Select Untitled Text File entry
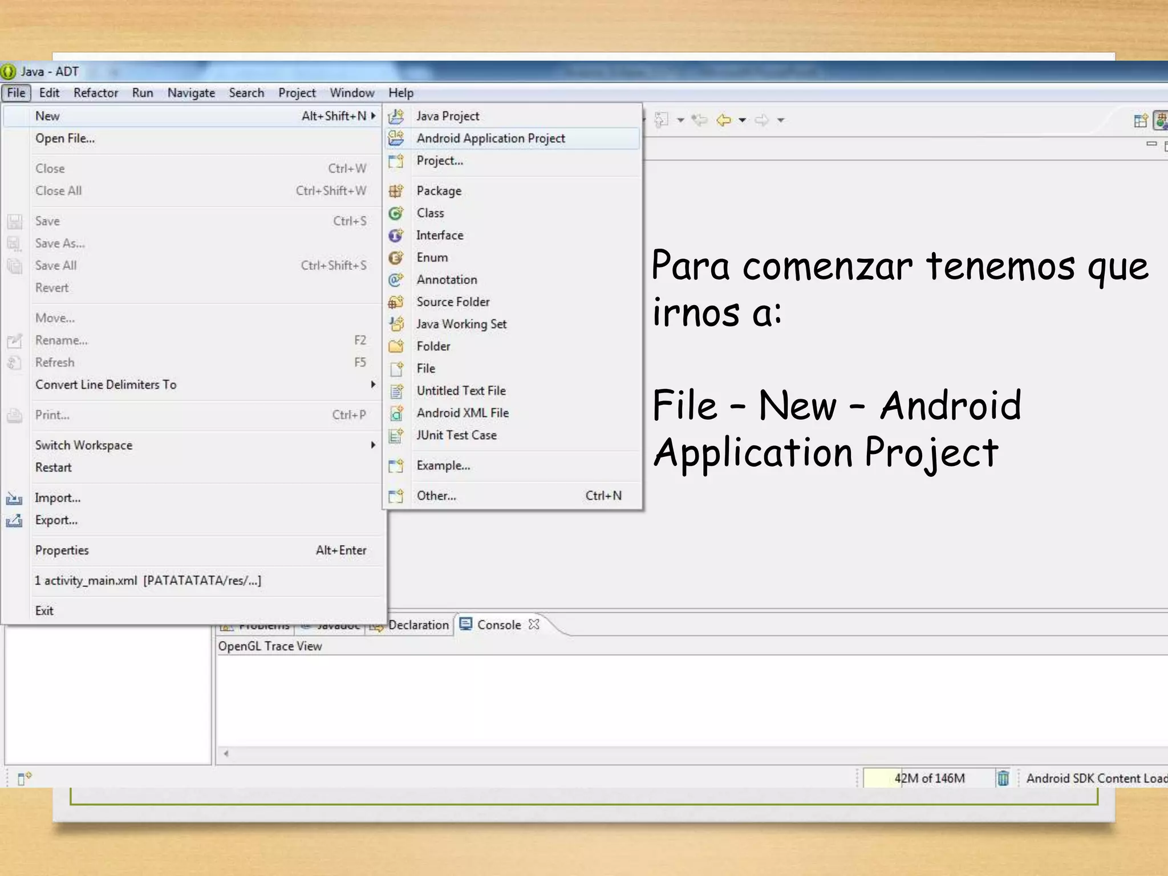The image size is (1168, 876). 513,391
